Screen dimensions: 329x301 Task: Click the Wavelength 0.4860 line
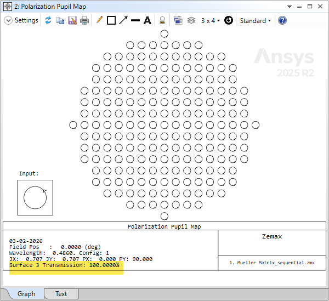59,253
